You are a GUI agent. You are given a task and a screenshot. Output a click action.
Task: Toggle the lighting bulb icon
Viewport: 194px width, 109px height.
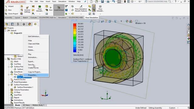click(94, 6)
